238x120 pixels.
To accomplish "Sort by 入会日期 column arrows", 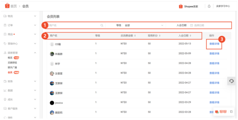I will tap(190, 36).
